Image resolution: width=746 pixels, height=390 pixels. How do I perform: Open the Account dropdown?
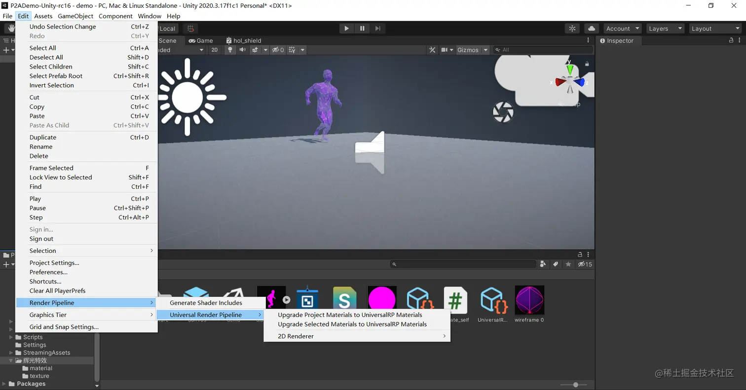click(622, 29)
